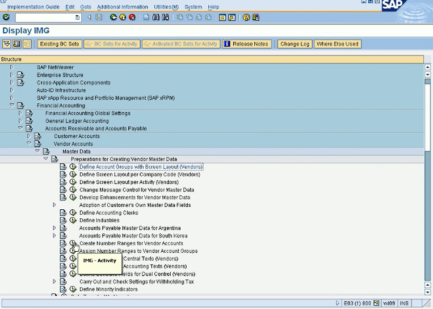Expand SAP NetWeaver node
This screenshot has width=433, height=309.
pos(11,67)
